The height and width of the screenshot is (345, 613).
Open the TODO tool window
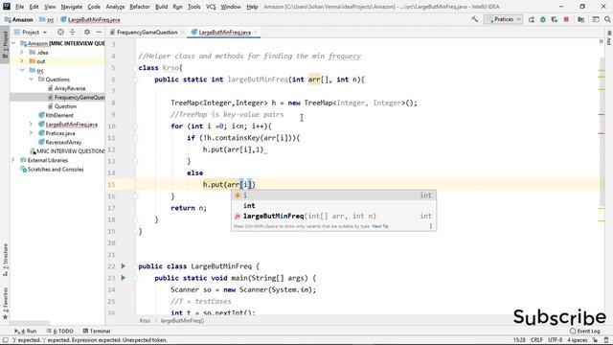[59, 331]
